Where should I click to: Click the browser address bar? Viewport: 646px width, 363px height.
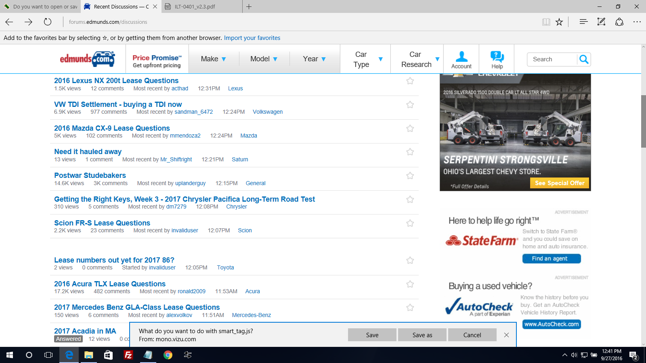click(x=299, y=22)
